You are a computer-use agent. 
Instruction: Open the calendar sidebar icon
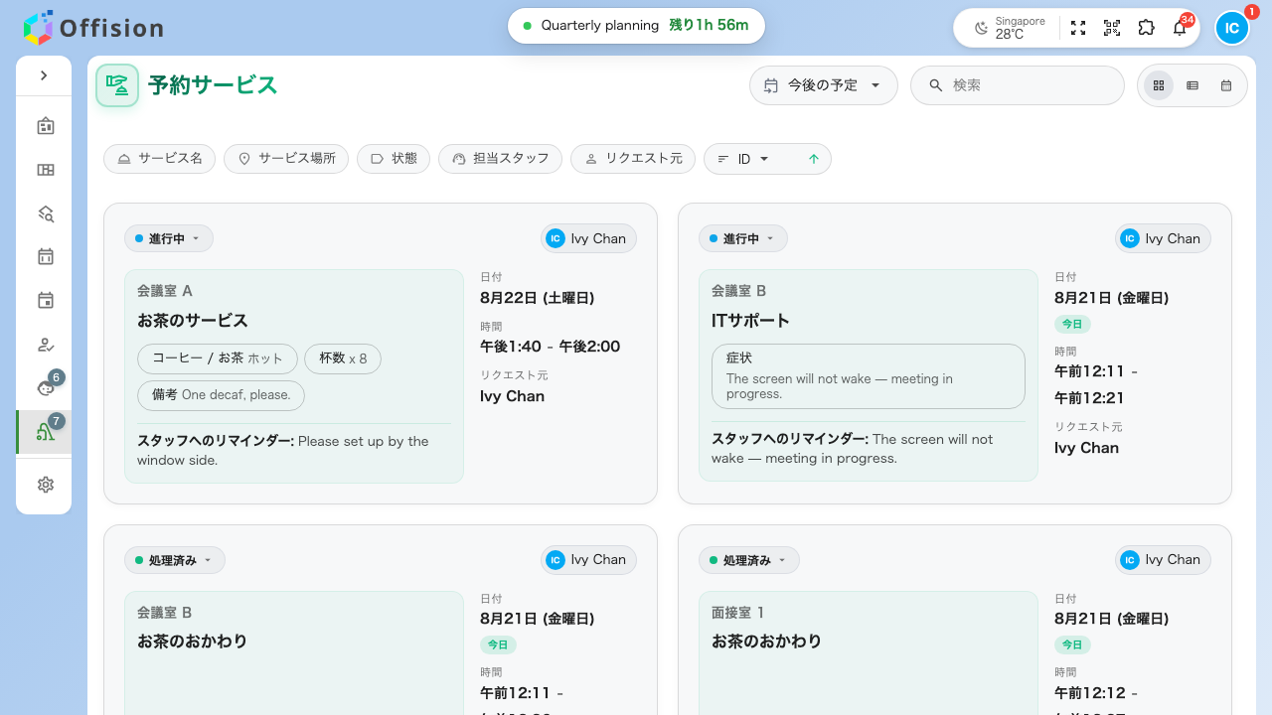[45, 257]
